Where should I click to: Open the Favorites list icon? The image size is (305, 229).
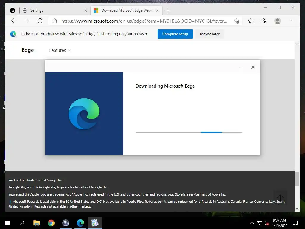tap(251, 21)
